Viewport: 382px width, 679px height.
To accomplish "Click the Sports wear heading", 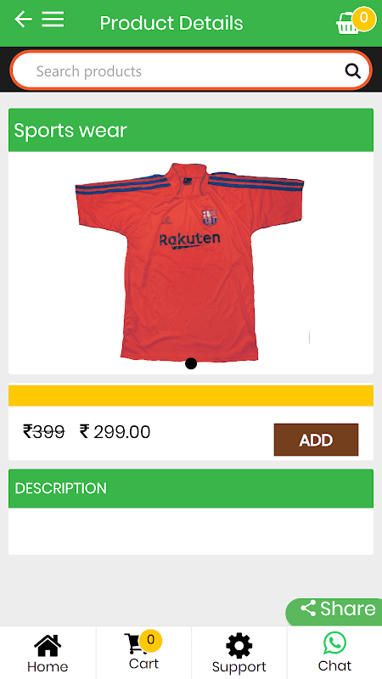I will point(70,131).
